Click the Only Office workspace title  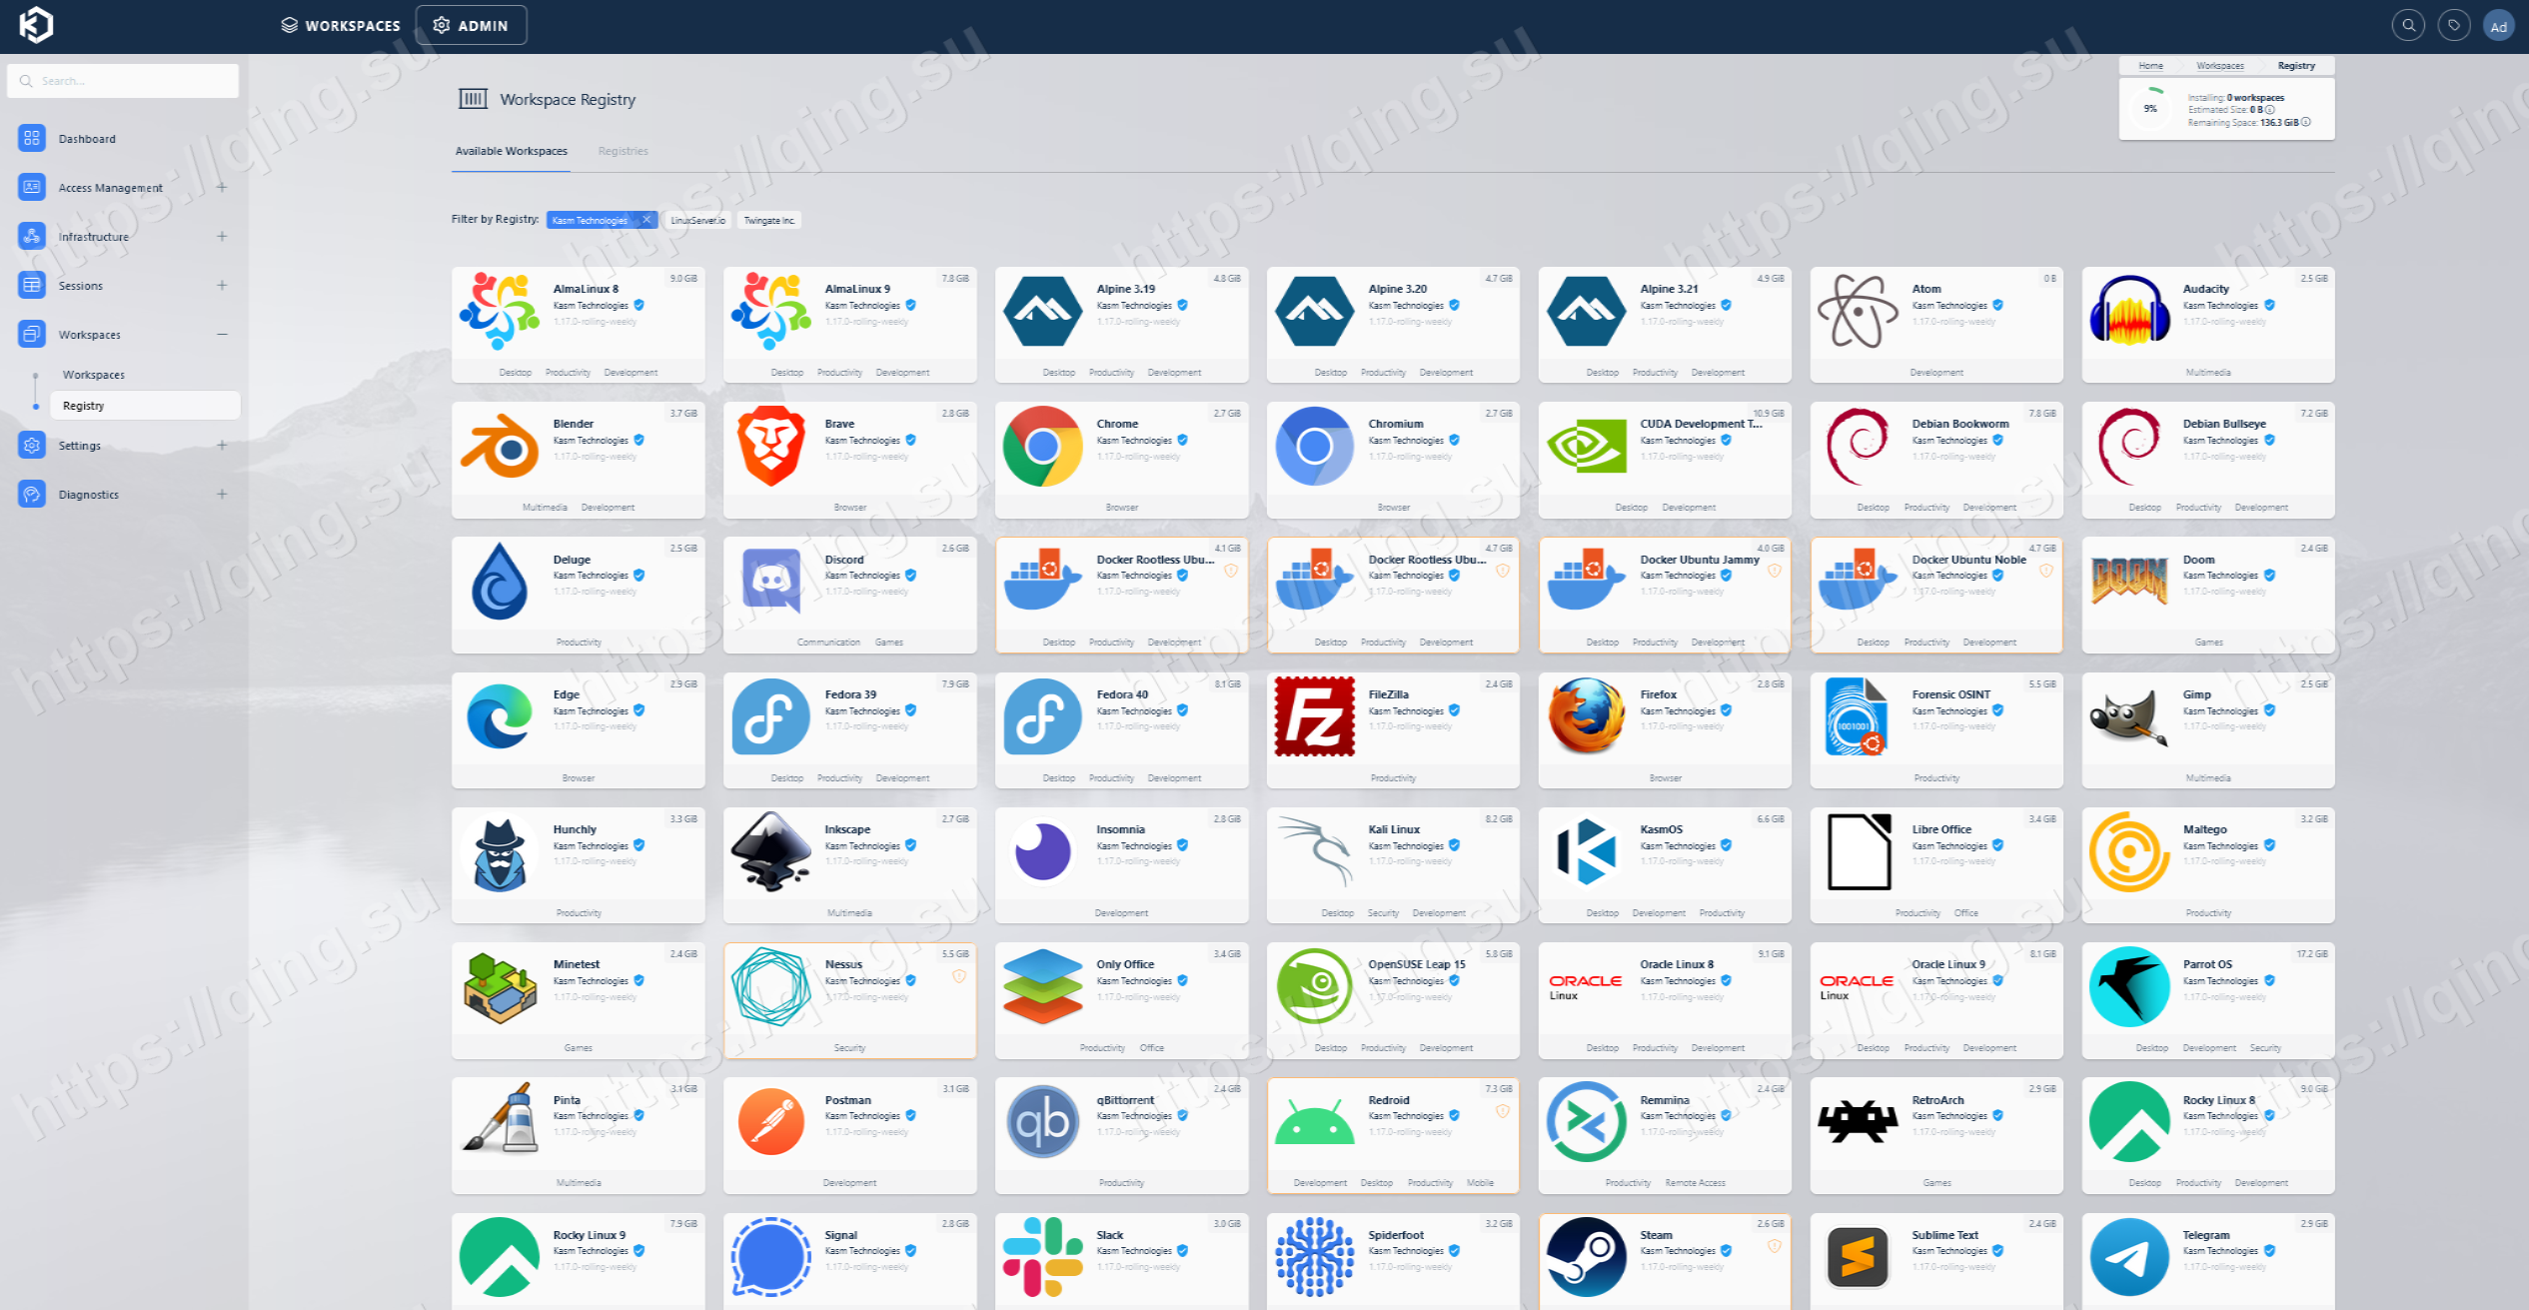click(1125, 964)
